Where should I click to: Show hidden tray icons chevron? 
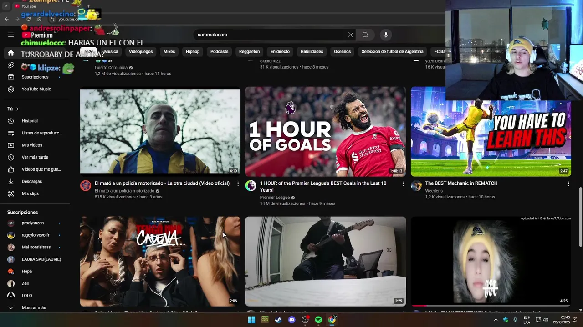click(x=496, y=320)
